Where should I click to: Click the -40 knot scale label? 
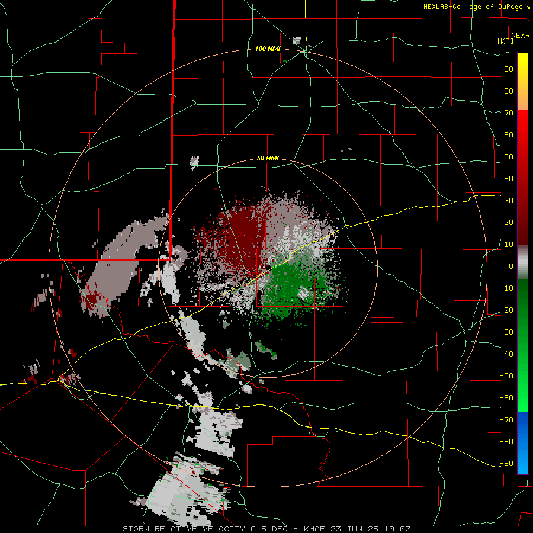(x=506, y=354)
